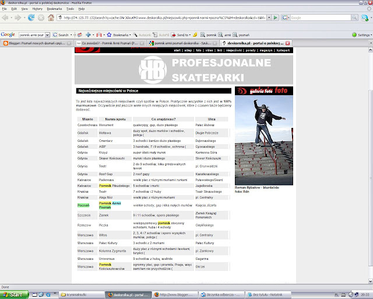
Task: Click the Back navigation arrow
Action: tap(5, 18)
